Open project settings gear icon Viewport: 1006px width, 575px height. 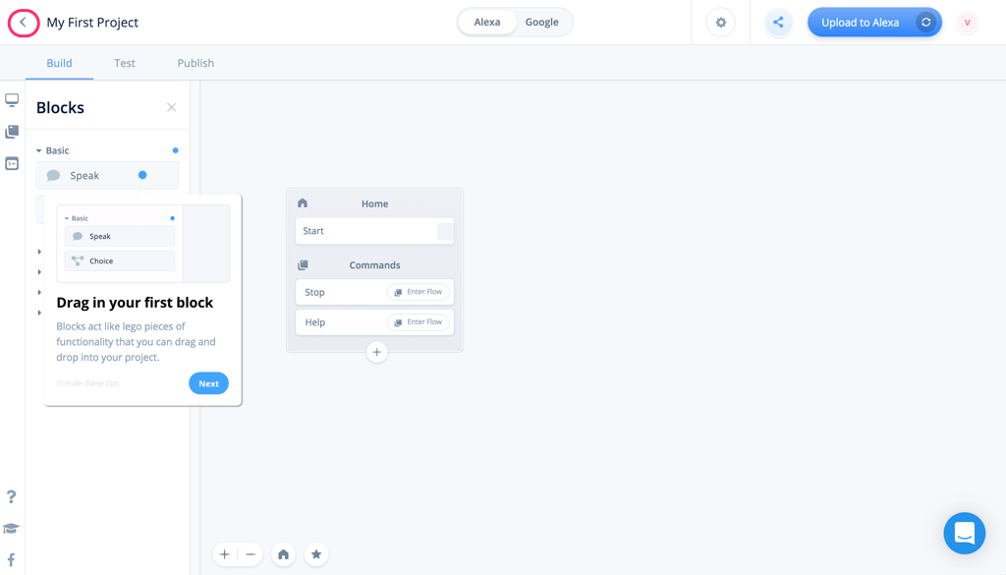coord(720,23)
